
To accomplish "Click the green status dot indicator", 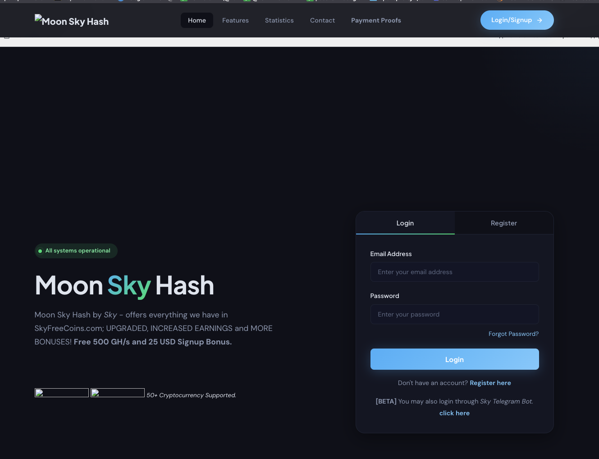I will [x=40, y=251].
